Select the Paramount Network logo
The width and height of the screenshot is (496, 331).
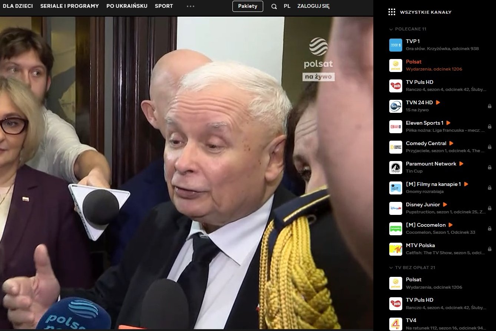tap(395, 167)
